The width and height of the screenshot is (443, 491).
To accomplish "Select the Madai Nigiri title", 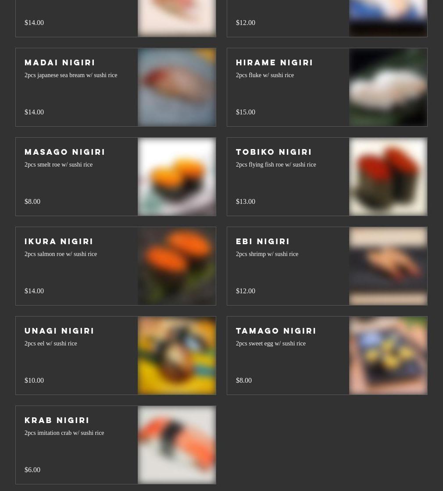I will pos(60,63).
